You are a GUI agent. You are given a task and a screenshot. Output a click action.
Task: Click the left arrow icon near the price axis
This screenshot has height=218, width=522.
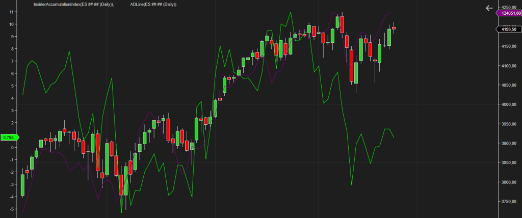point(489,8)
